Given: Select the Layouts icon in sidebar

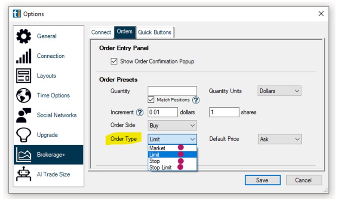Looking at the screenshot, I should coord(24,76).
